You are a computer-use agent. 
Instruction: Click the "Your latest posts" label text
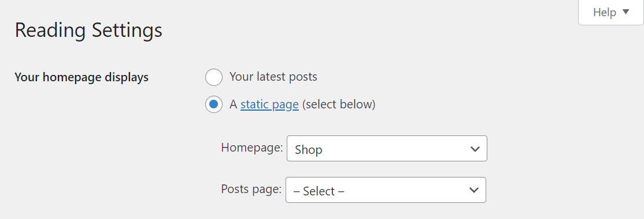[x=273, y=77]
